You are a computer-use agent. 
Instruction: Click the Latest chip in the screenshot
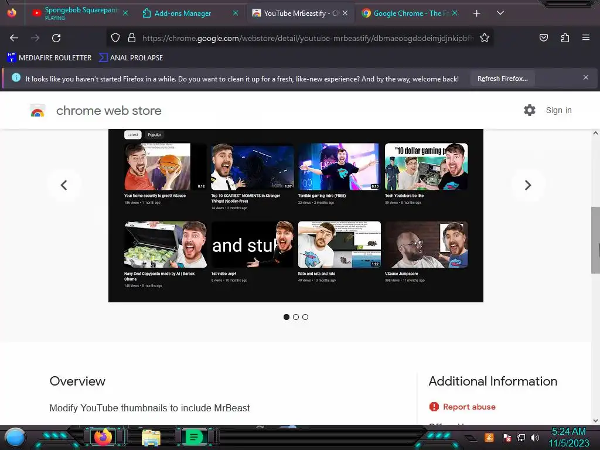(x=133, y=135)
